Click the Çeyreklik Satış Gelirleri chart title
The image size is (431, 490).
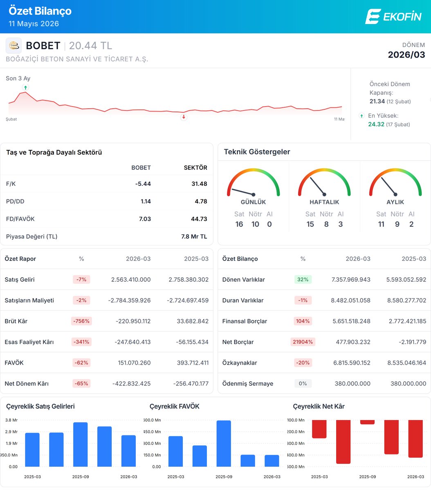click(40, 406)
